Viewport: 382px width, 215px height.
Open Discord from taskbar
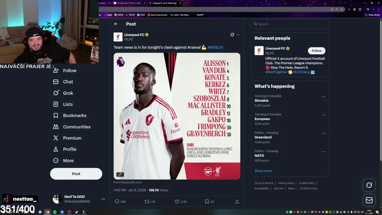pos(40,212)
